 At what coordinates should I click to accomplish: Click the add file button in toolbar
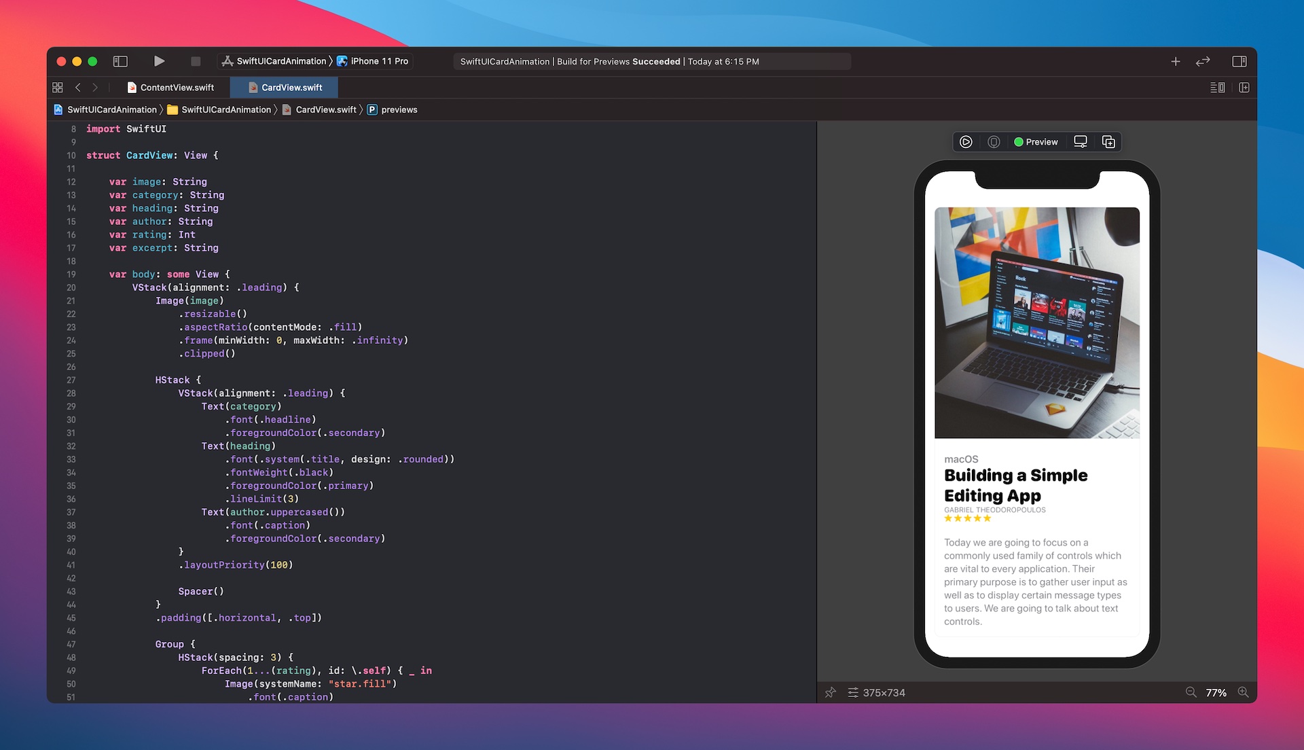1175,61
